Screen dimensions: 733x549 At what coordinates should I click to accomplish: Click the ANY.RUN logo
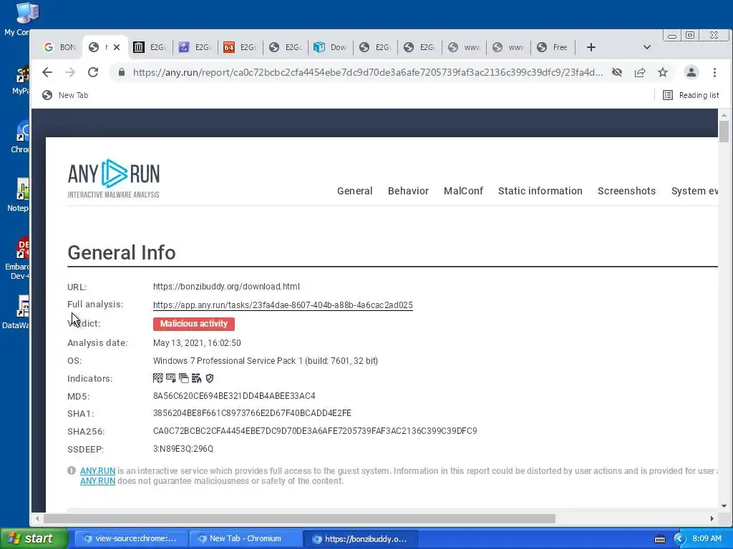click(114, 178)
